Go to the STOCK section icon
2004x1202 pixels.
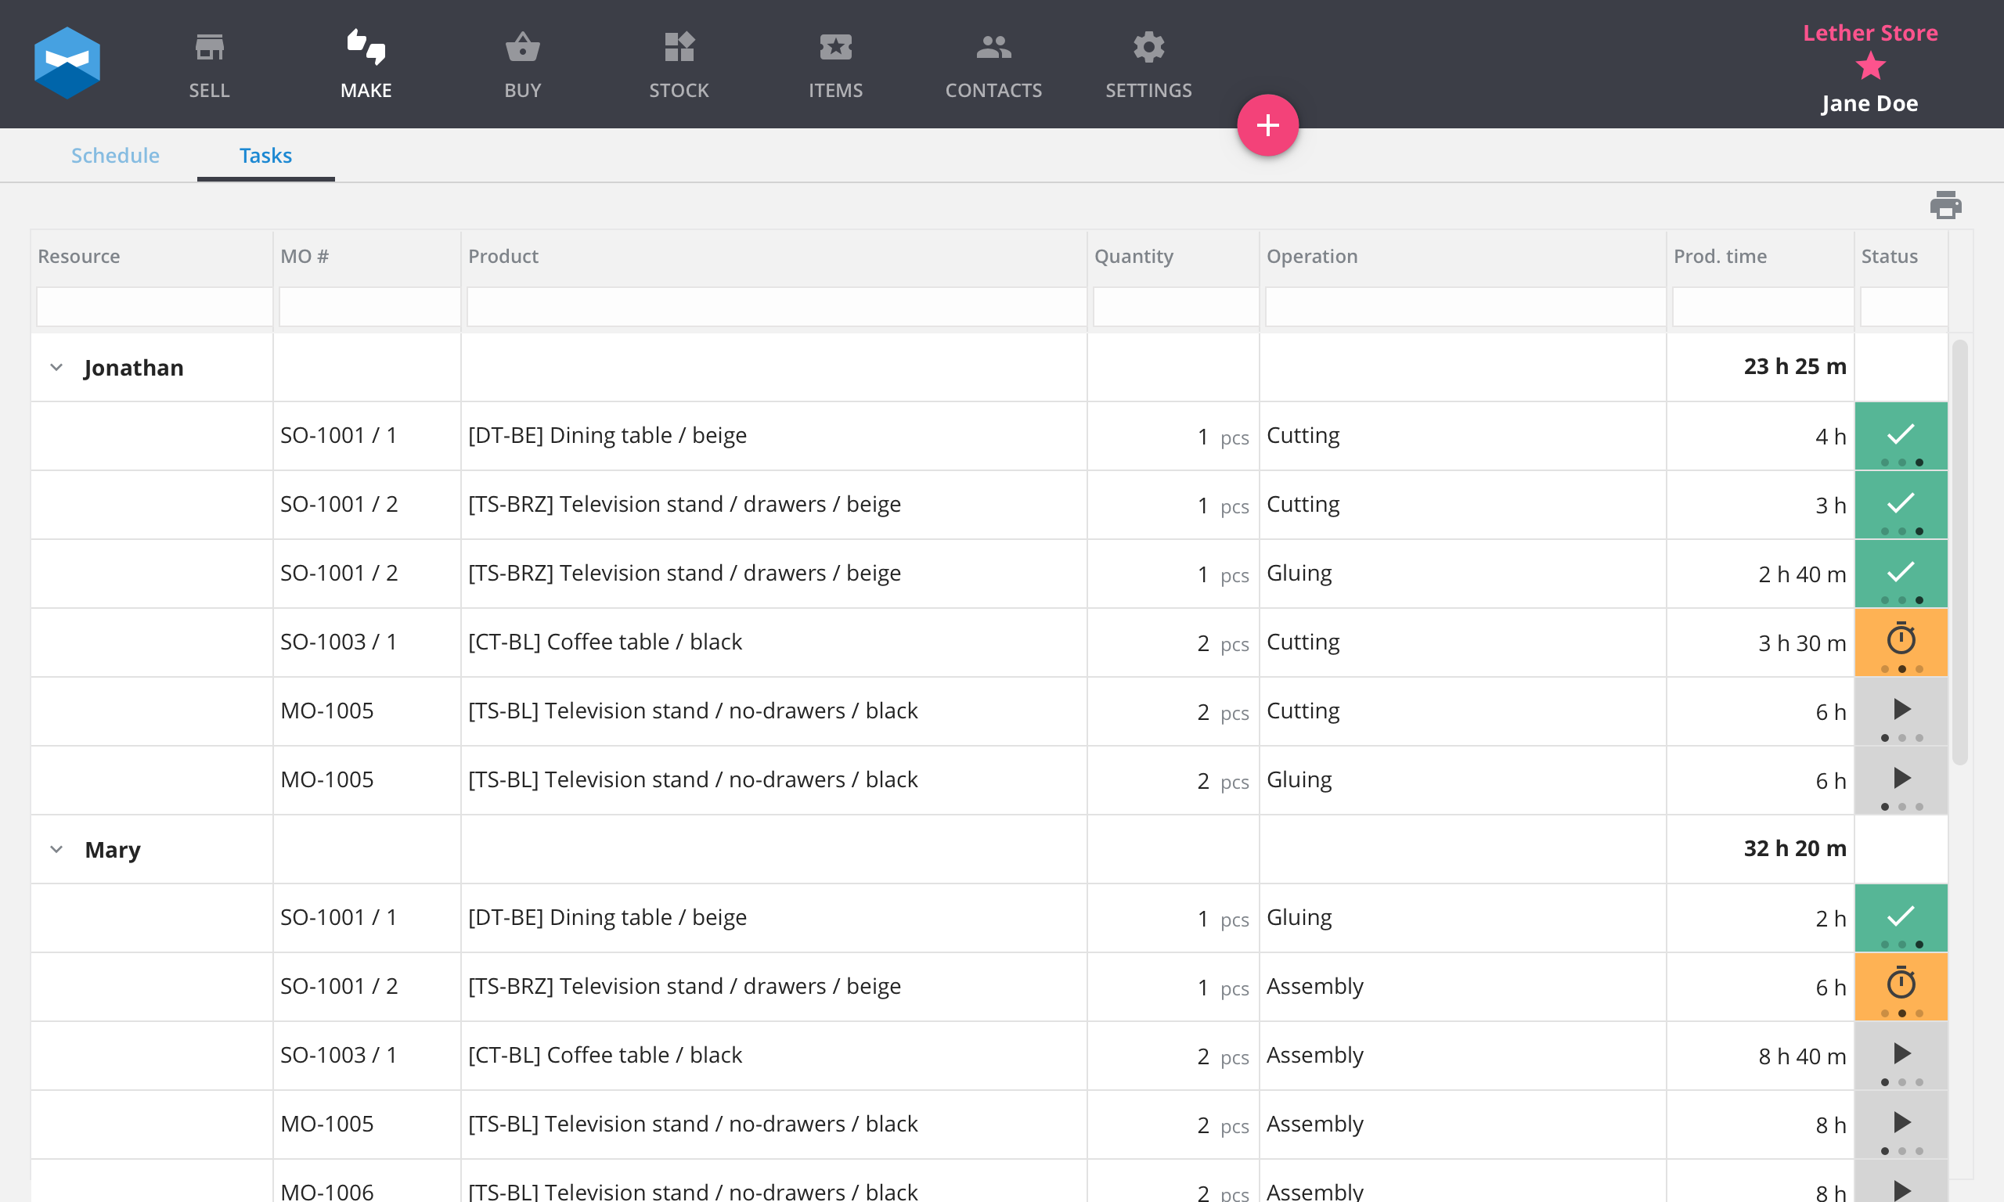[679, 47]
